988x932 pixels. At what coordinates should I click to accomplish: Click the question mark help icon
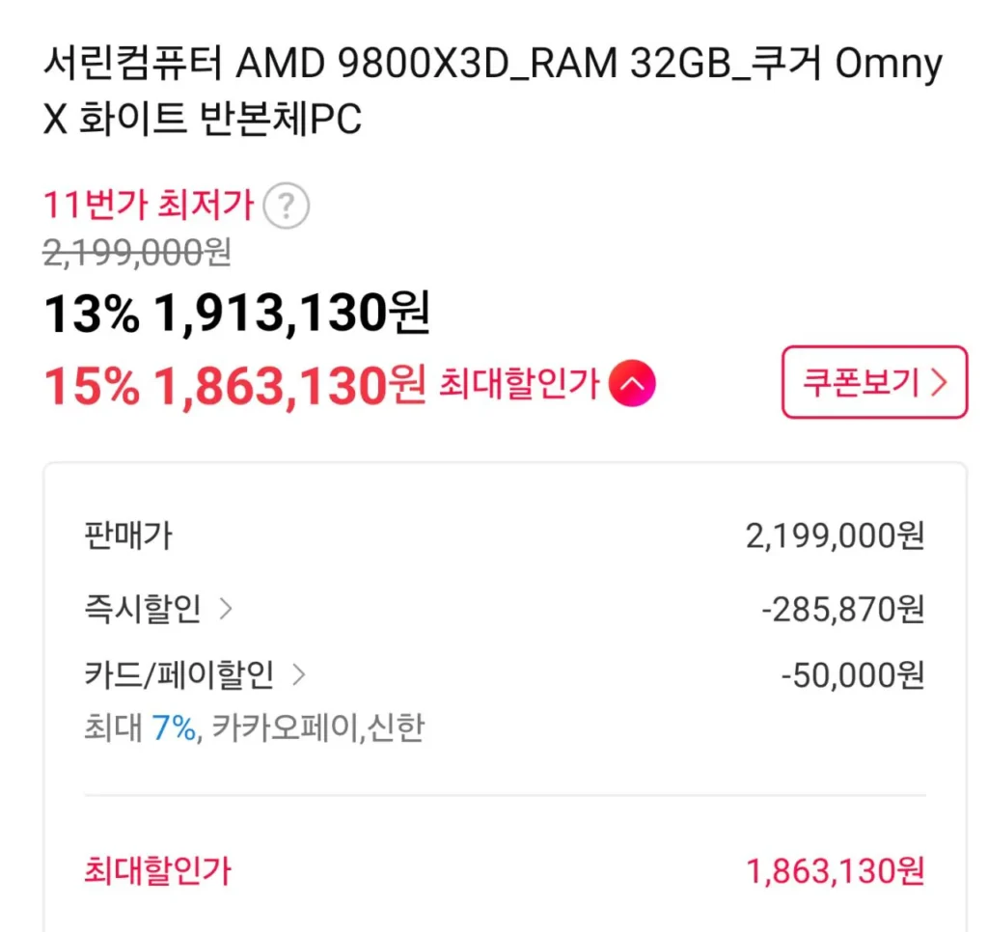click(286, 206)
